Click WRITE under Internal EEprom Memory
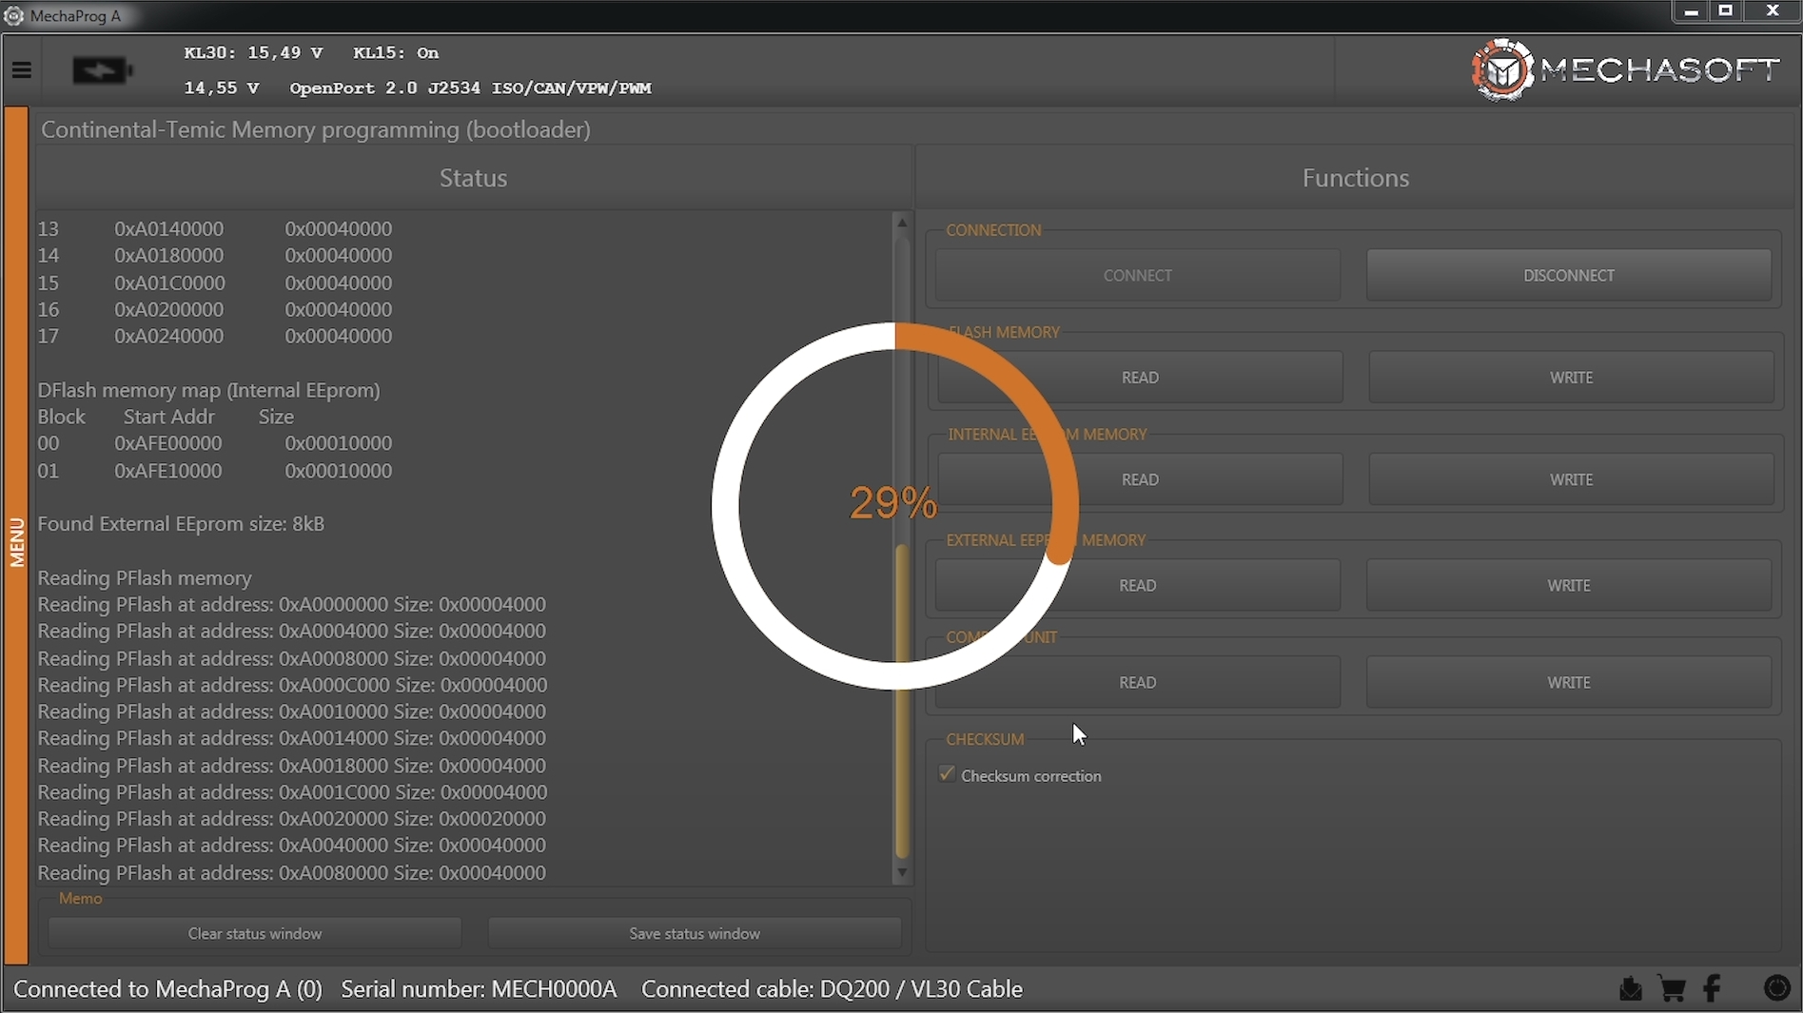The image size is (1803, 1013). pyautogui.click(x=1571, y=479)
